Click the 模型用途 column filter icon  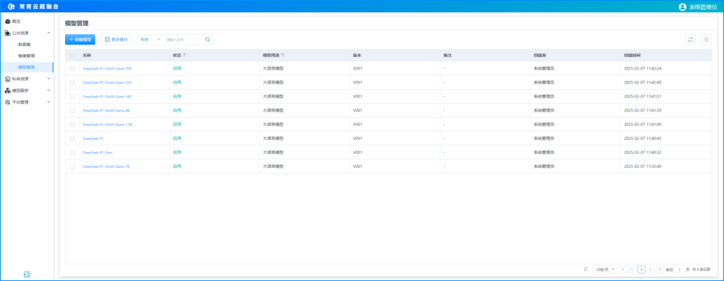coord(283,55)
